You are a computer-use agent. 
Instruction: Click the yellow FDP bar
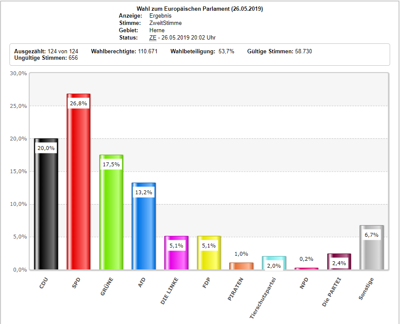tap(209, 253)
